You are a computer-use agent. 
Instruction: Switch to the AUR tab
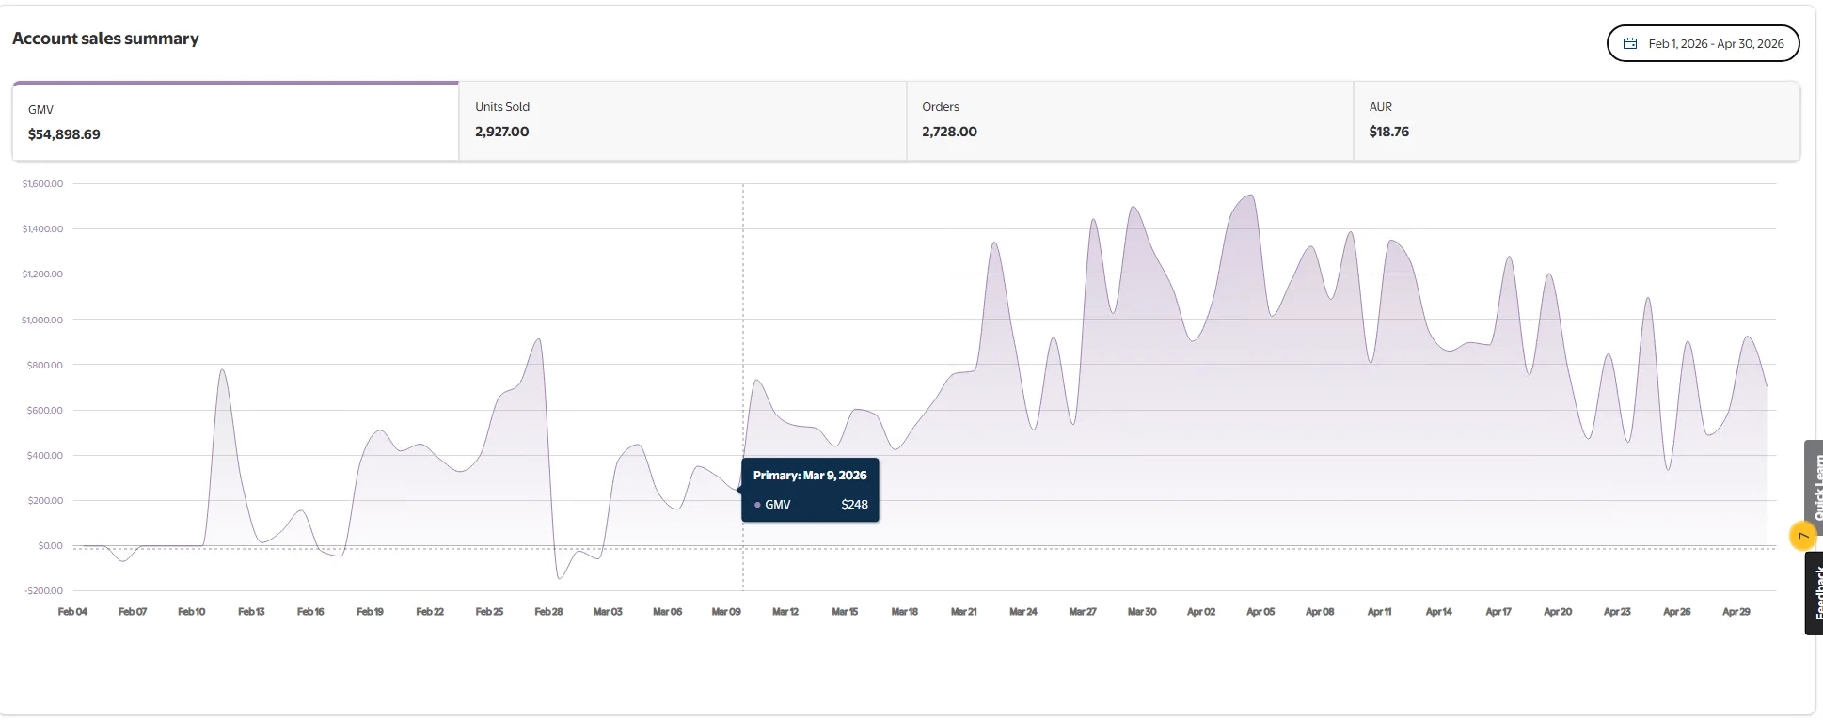point(1577,121)
